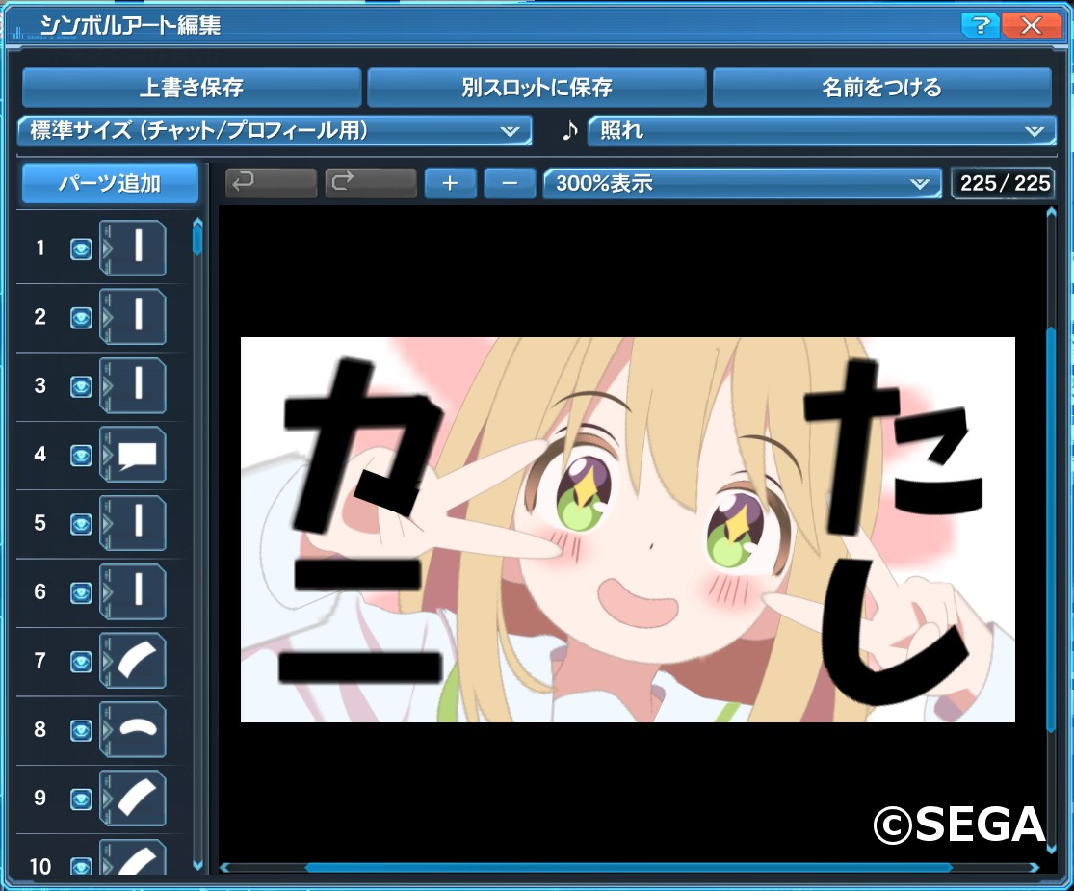Click パーツ追加 add parts button
Viewport: 1074px width, 891px height.
pos(110,183)
